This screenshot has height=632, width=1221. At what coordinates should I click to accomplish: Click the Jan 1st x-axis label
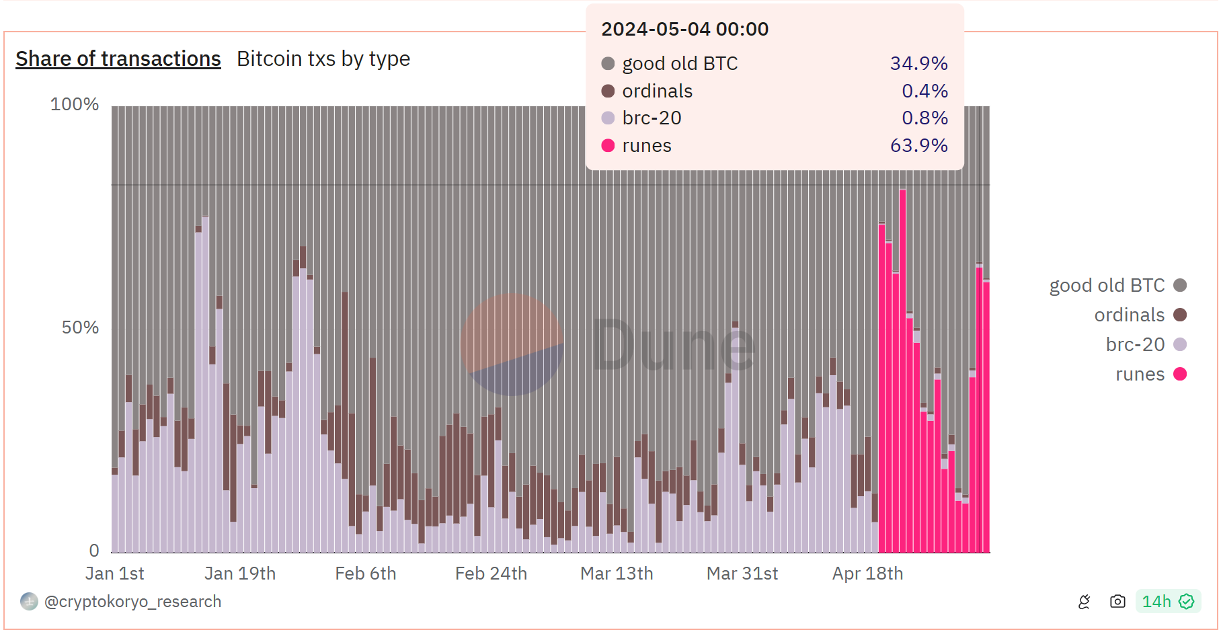(x=114, y=574)
